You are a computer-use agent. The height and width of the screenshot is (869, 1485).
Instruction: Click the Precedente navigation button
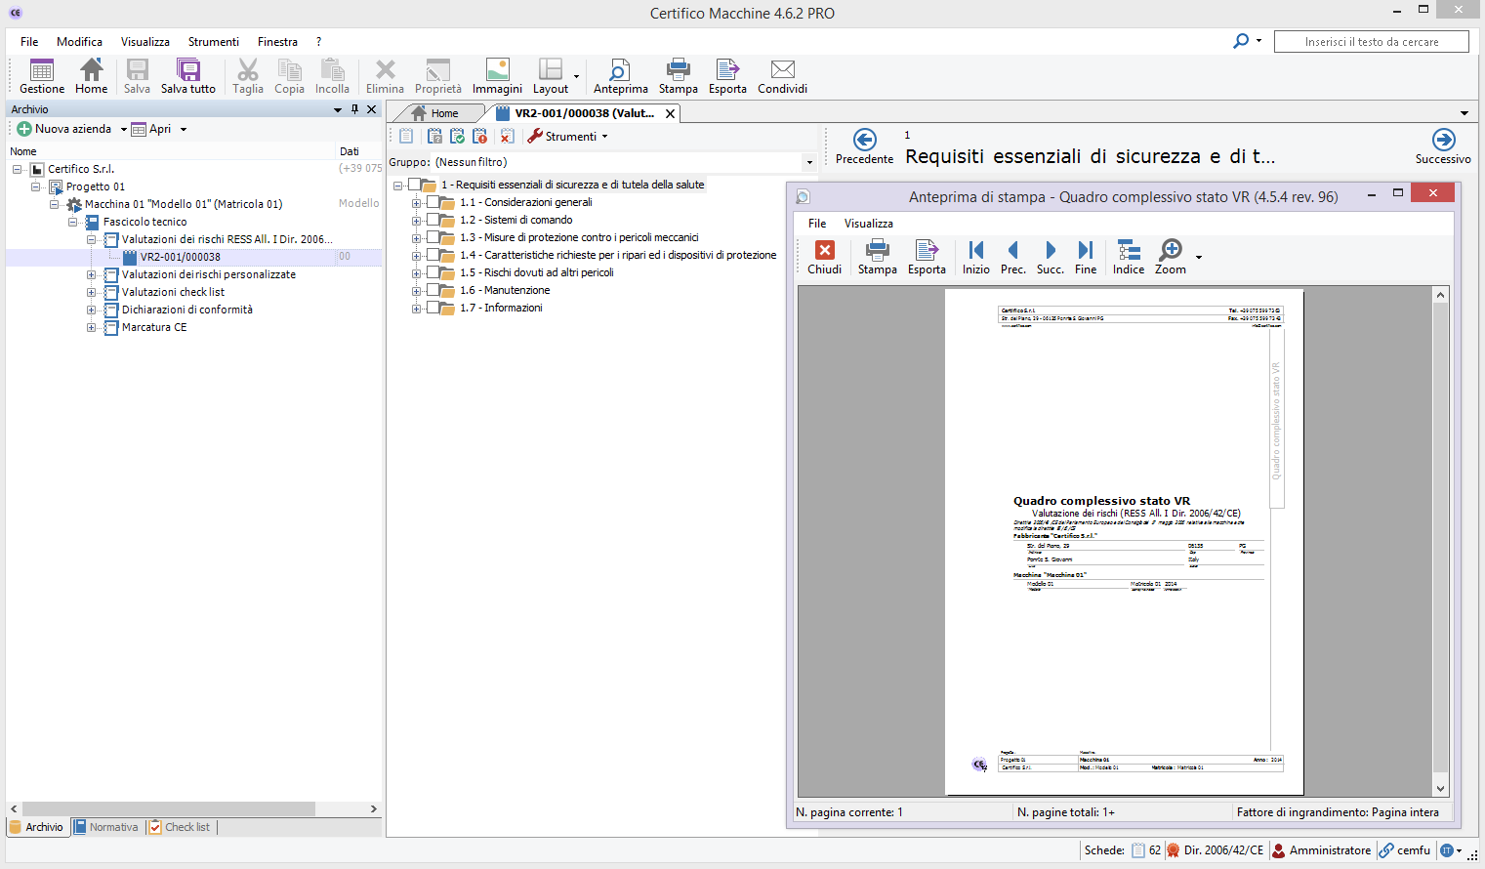click(864, 145)
